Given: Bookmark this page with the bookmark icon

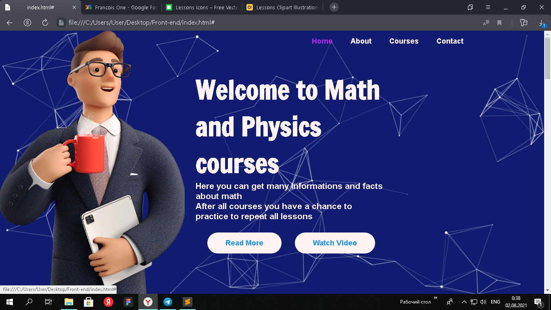Looking at the screenshot, I should point(499,23).
